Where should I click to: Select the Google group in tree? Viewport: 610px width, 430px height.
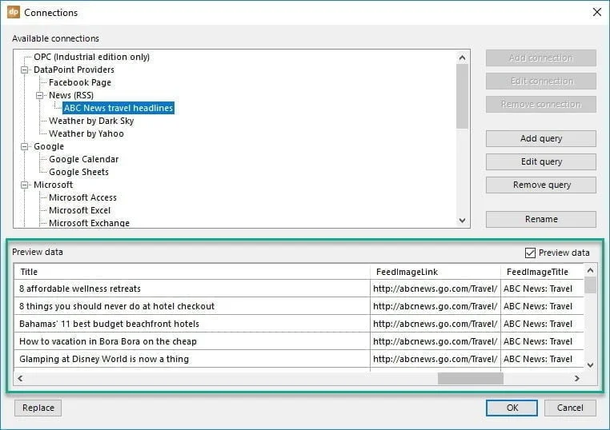[49, 146]
